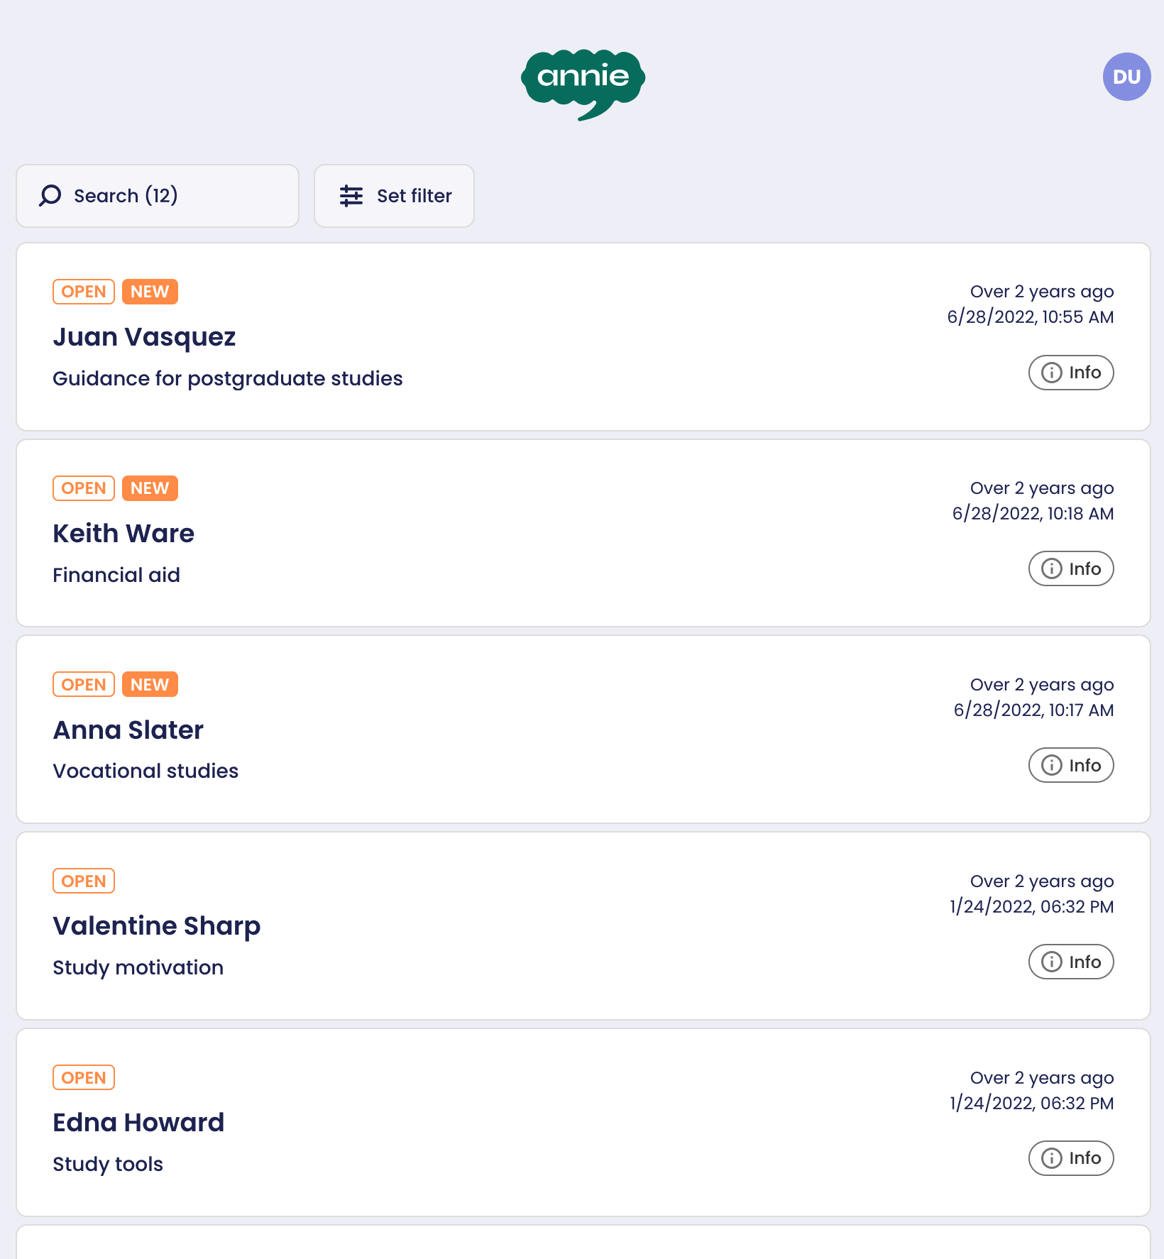The image size is (1164, 1259).
Task: Click info icon for Keith Ware
Action: [1051, 569]
